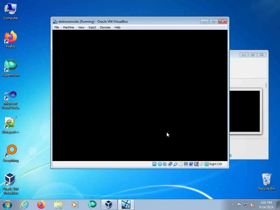Image resolution: width=280 pixels, height=210 pixels.
Task: Click the muted volume tray icon
Action: click(252, 205)
